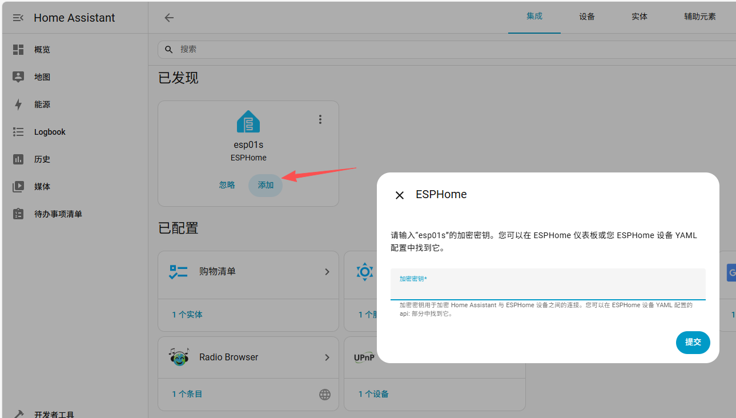Viewport: 736px width, 418px height.
Task: Go back with the arrow icon
Action: click(x=169, y=18)
